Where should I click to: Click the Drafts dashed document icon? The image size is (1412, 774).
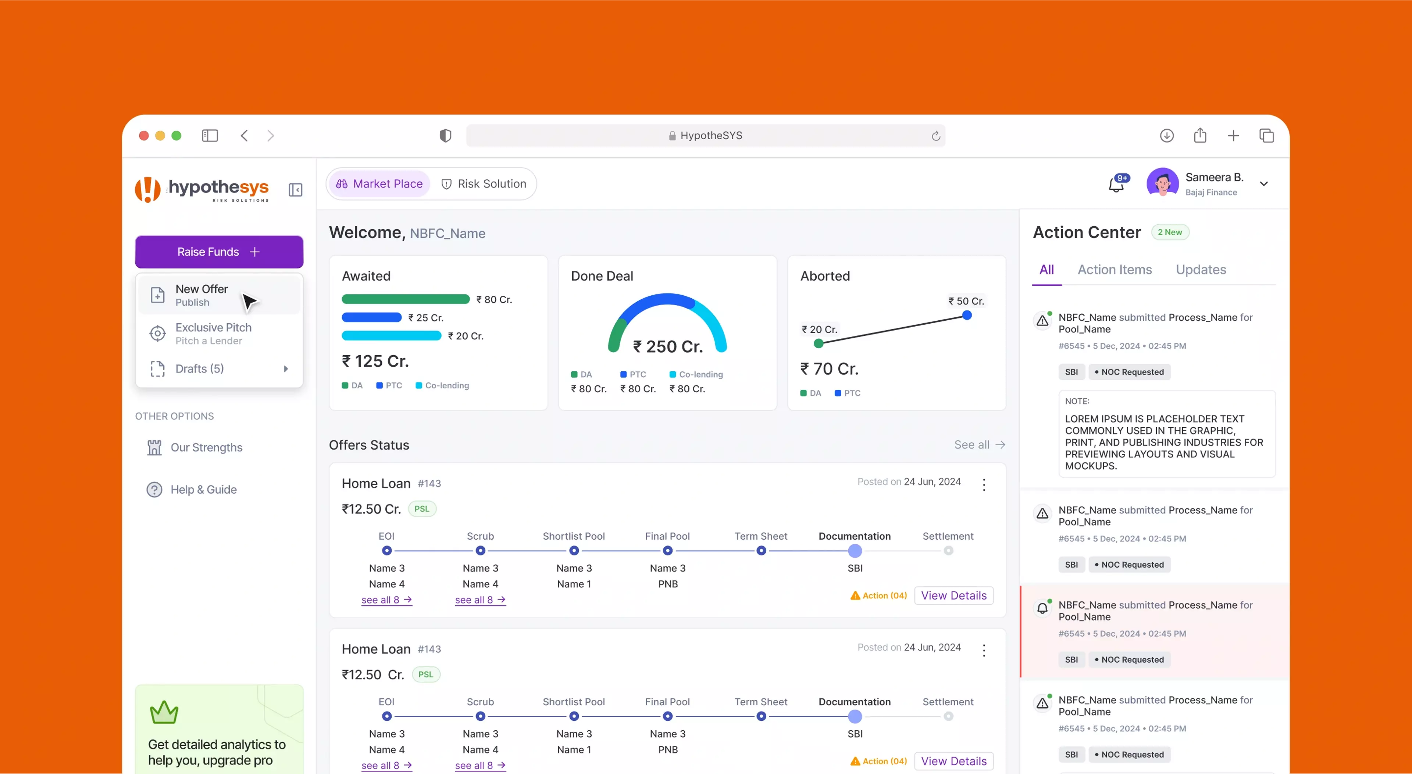pyautogui.click(x=157, y=369)
